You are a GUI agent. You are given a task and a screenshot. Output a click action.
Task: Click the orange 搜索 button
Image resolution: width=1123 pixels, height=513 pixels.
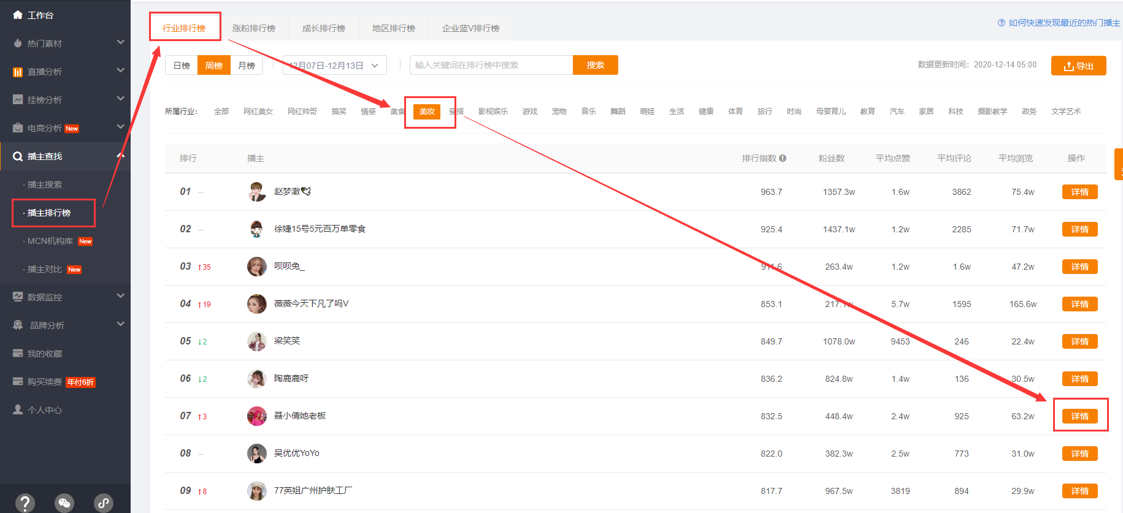596,65
